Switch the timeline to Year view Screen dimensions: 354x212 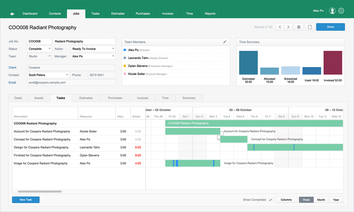[336, 200]
